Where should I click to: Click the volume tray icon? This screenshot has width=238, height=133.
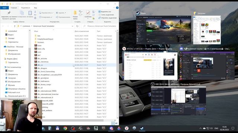coord(212,128)
